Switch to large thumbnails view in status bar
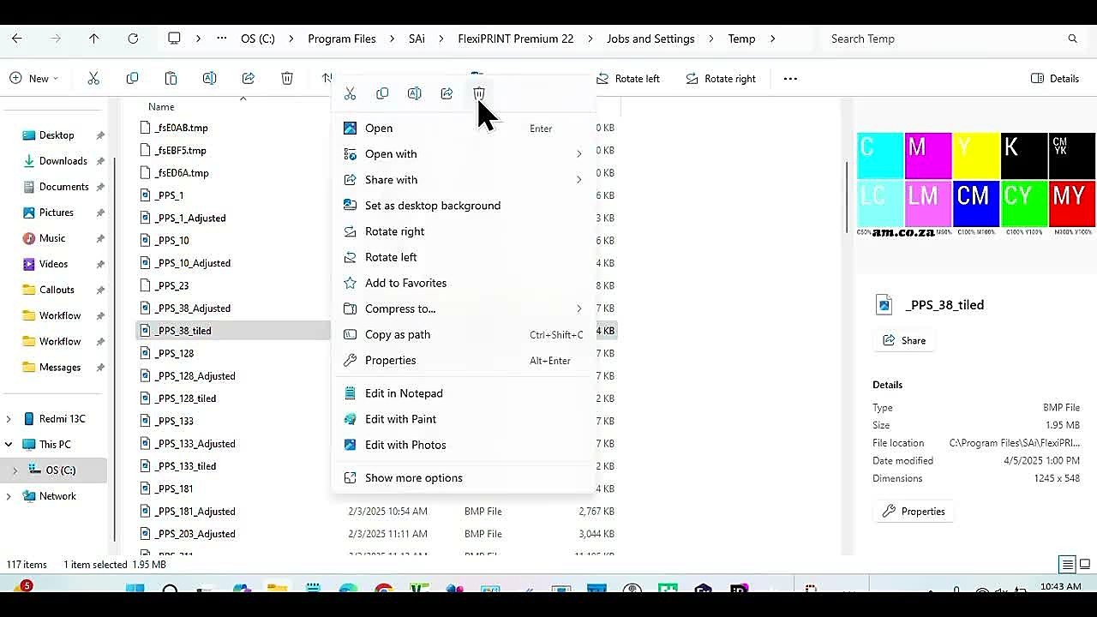 1085,564
